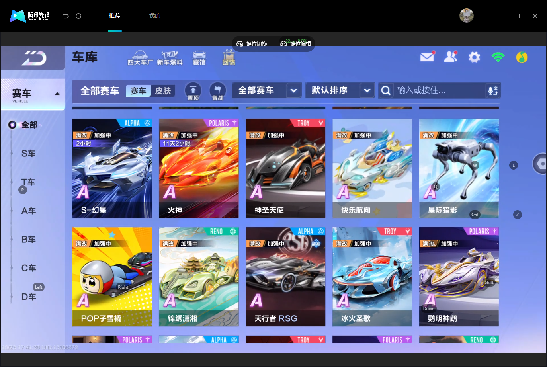The width and height of the screenshot is (547, 367).
Task: Expand the 默认排序 sort dropdown
Action: coord(367,90)
